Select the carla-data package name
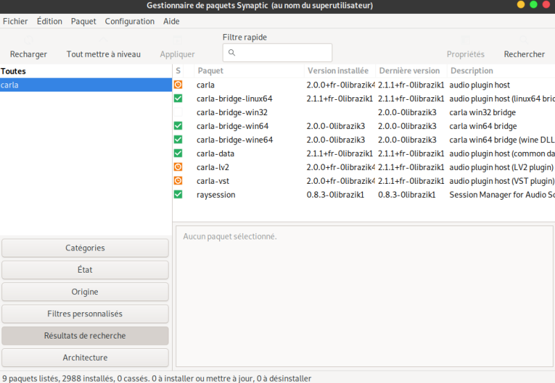This screenshot has width=555, height=383. pos(215,153)
